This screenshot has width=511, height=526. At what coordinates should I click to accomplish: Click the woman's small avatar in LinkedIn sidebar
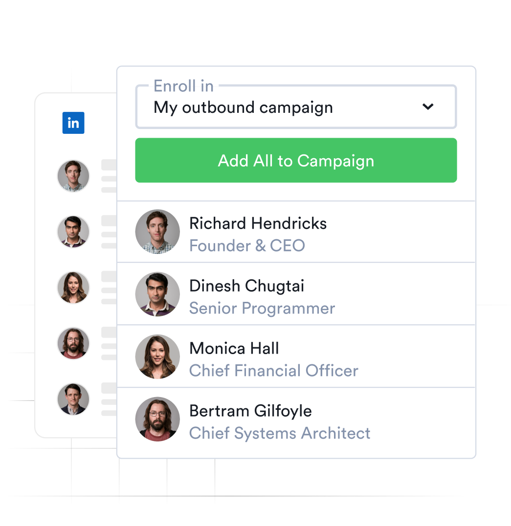tap(73, 288)
